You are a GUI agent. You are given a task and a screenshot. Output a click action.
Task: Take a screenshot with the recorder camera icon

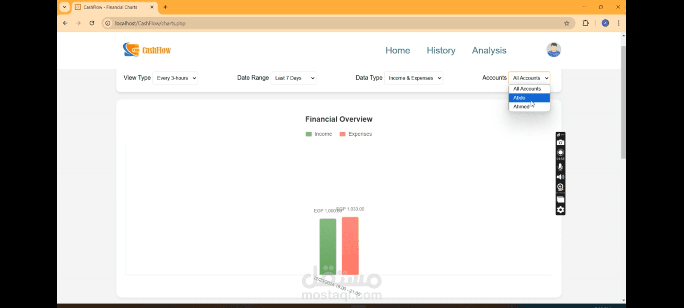560,142
